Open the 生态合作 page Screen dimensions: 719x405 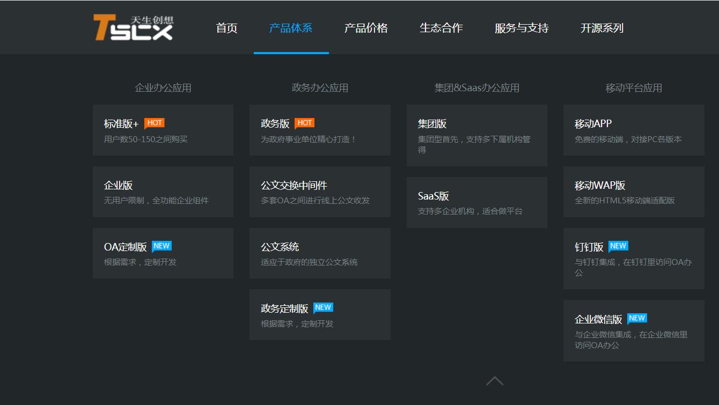click(x=441, y=28)
